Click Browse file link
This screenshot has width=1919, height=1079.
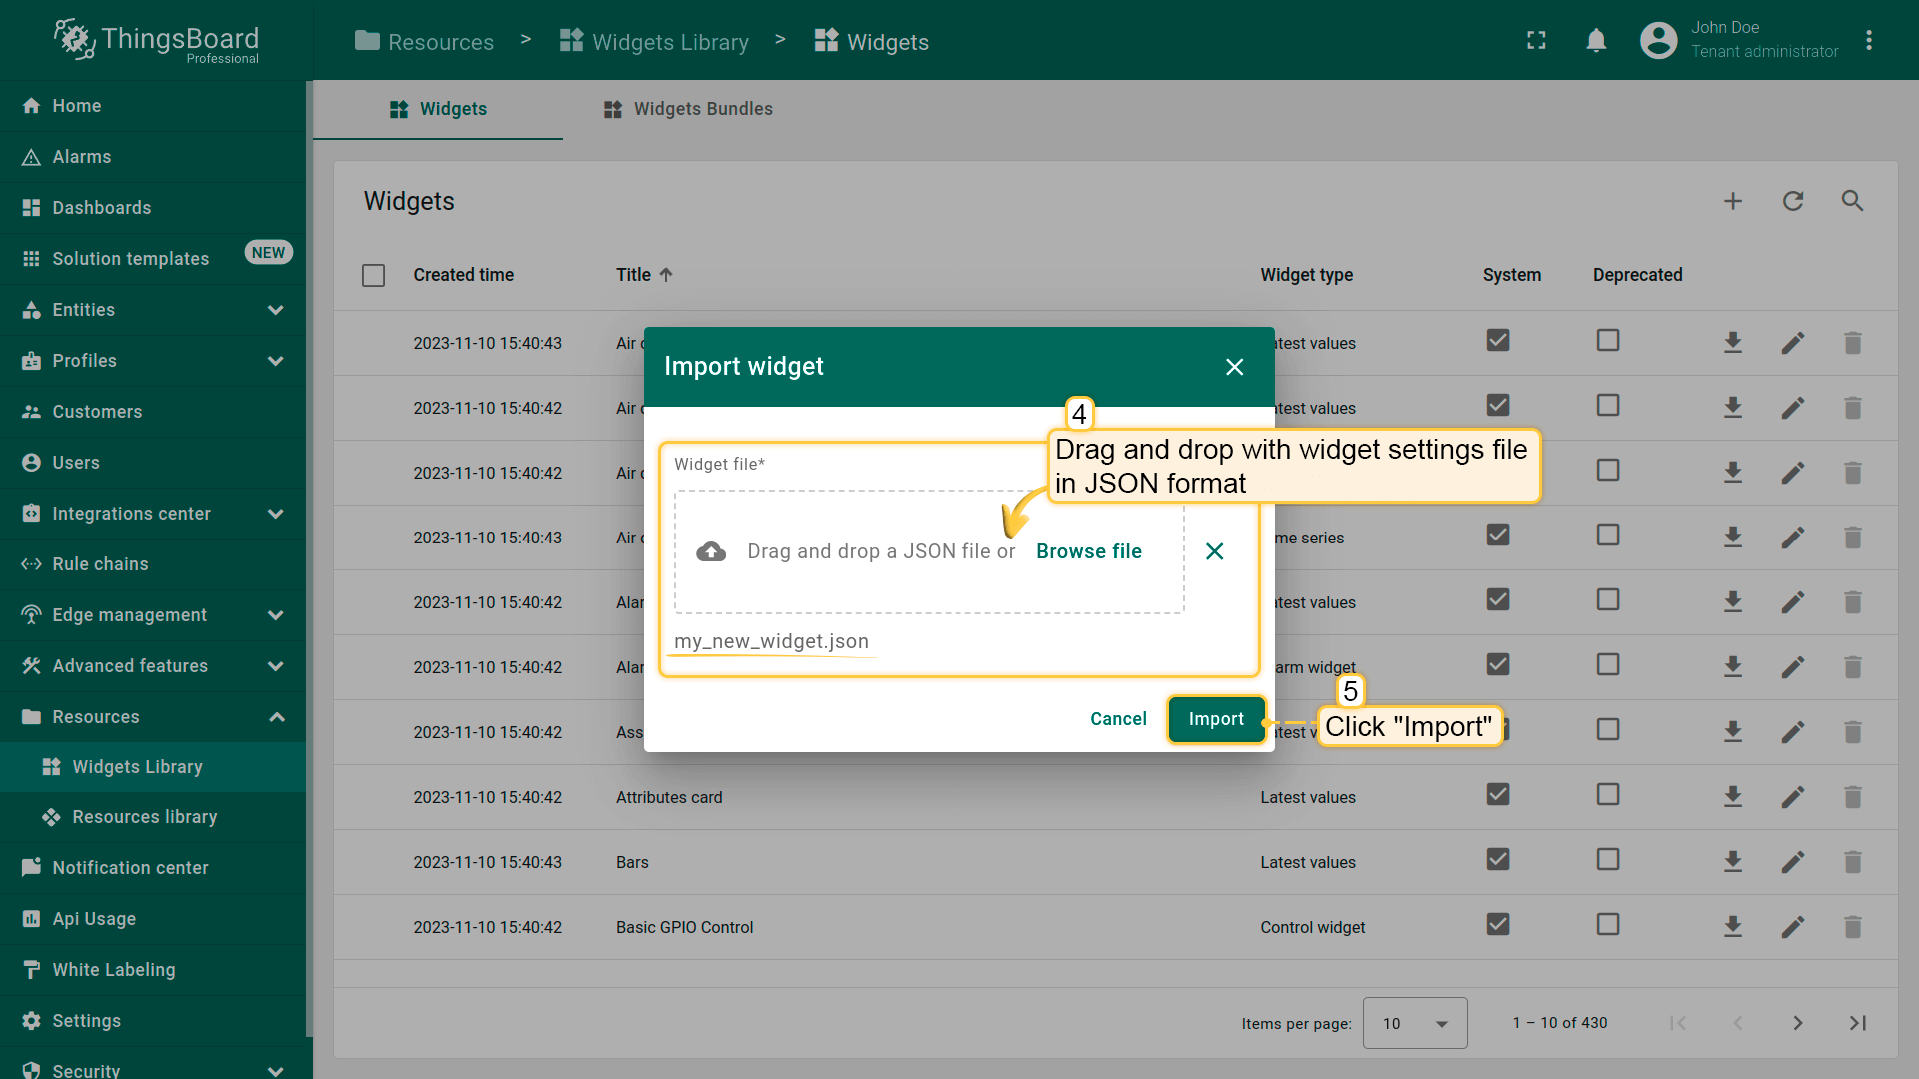click(x=1089, y=551)
